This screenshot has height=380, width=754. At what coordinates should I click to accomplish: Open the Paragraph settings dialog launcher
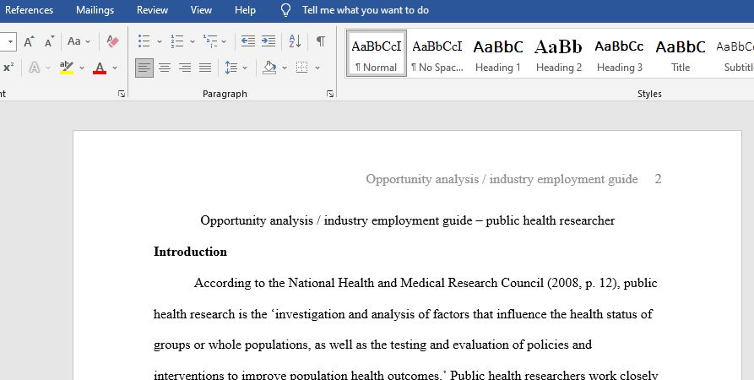point(330,94)
